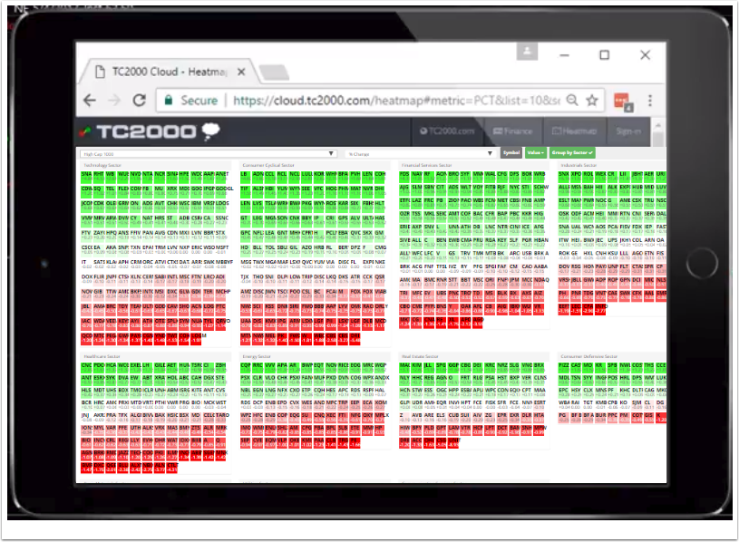Click the chat bubble icon beside TC2000 logo
This screenshot has height=542, width=739.
coord(210,131)
